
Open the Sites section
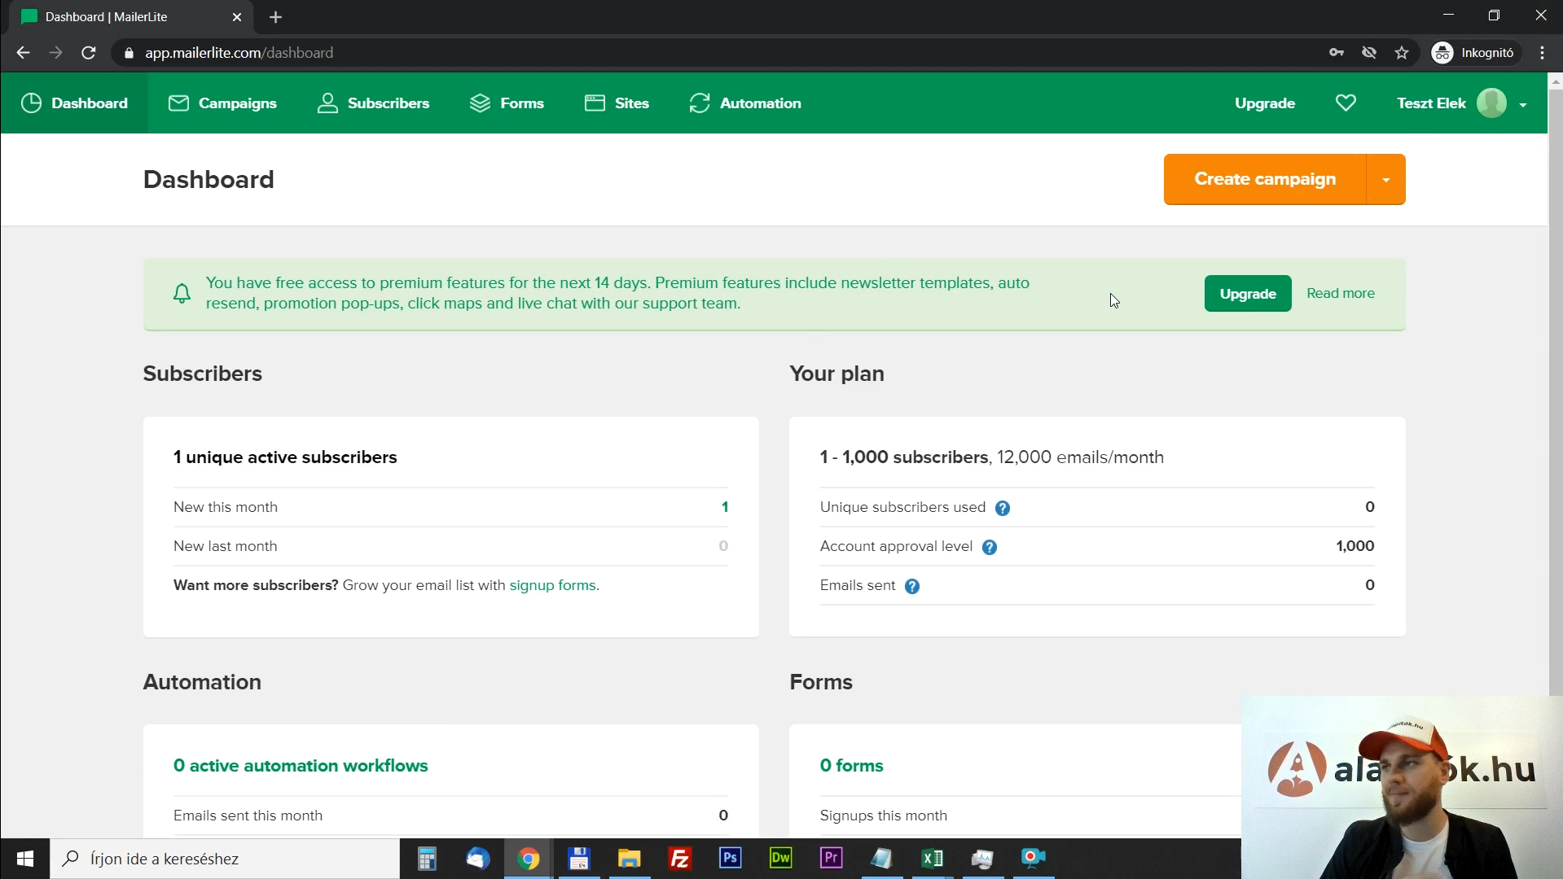click(x=617, y=103)
